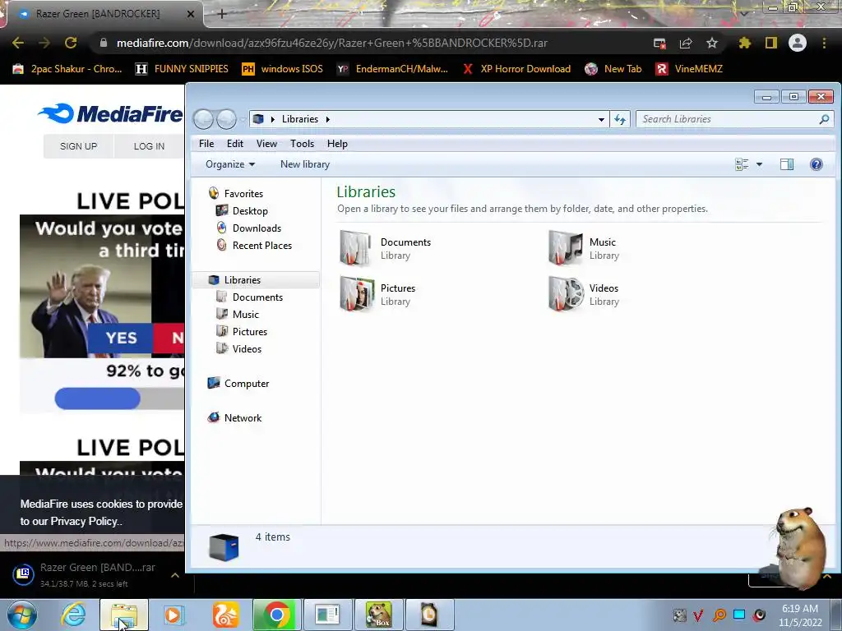Switch to Chrome taskbar icon
The width and height of the screenshot is (842, 631).
point(276,615)
